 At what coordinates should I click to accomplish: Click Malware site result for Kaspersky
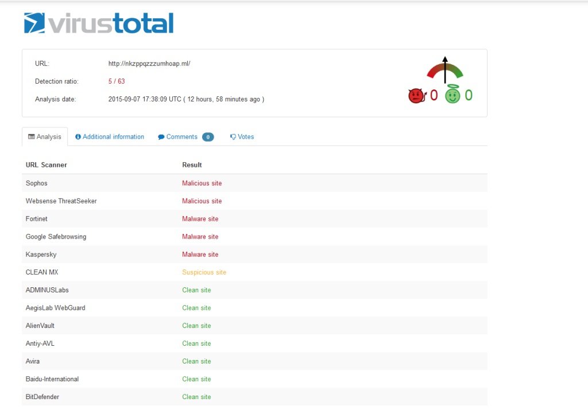tap(200, 255)
